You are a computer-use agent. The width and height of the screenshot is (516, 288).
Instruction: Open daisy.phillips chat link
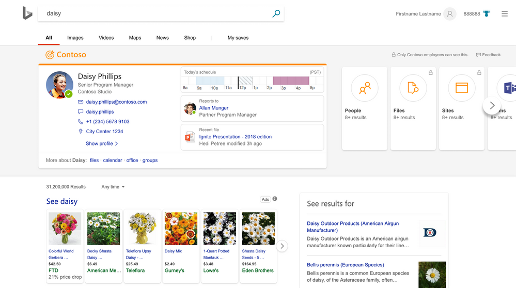(x=100, y=112)
